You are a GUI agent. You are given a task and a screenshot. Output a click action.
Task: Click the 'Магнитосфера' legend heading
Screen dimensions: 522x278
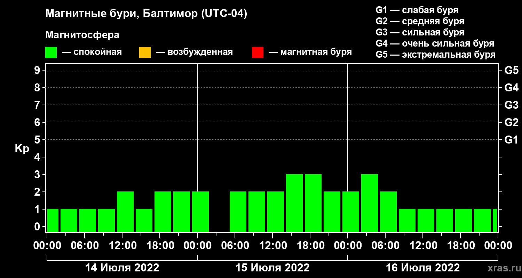click(x=82, y=35)
